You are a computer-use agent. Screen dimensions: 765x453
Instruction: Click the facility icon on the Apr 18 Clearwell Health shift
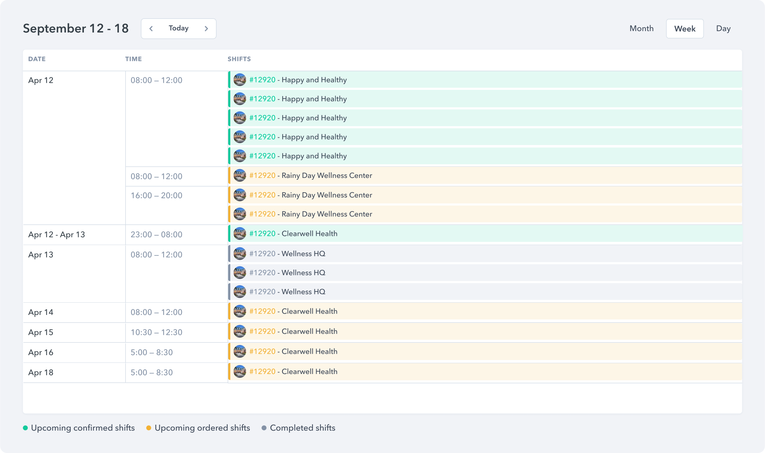(x=240, y=372)
